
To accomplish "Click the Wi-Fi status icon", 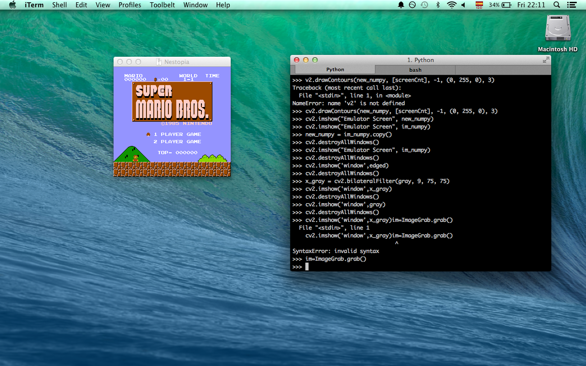I will pos(451,5).
